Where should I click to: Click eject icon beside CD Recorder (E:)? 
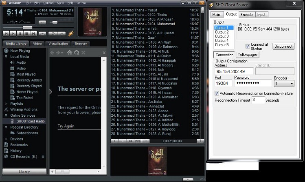pos(43,156)
